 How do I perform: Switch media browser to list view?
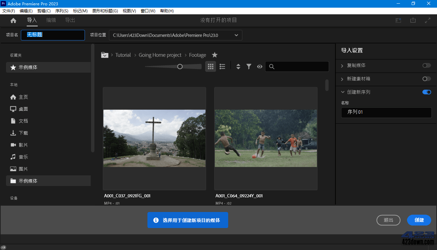(x=222, y=66)
